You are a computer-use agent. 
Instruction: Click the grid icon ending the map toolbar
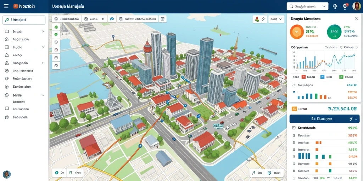tap(162, 19)
